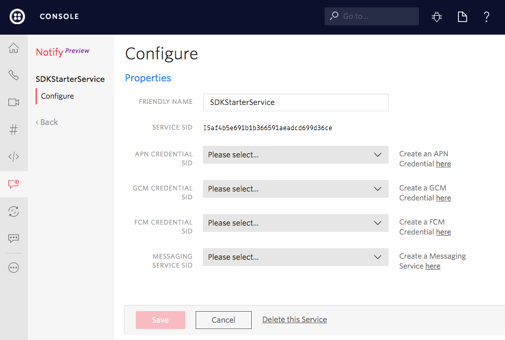Click here to create an FCM credential
505x340 pixels.
point(443,231)
